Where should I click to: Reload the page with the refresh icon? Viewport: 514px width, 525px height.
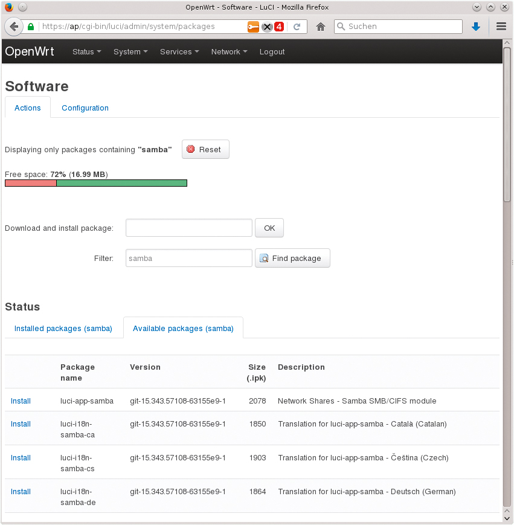[x=297, y=27]
